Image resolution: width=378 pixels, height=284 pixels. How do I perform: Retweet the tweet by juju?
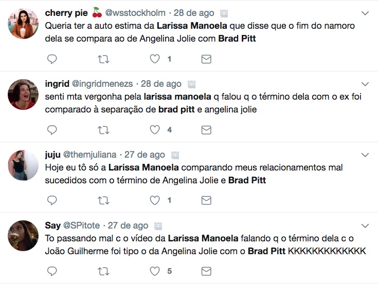click(103, 200)
